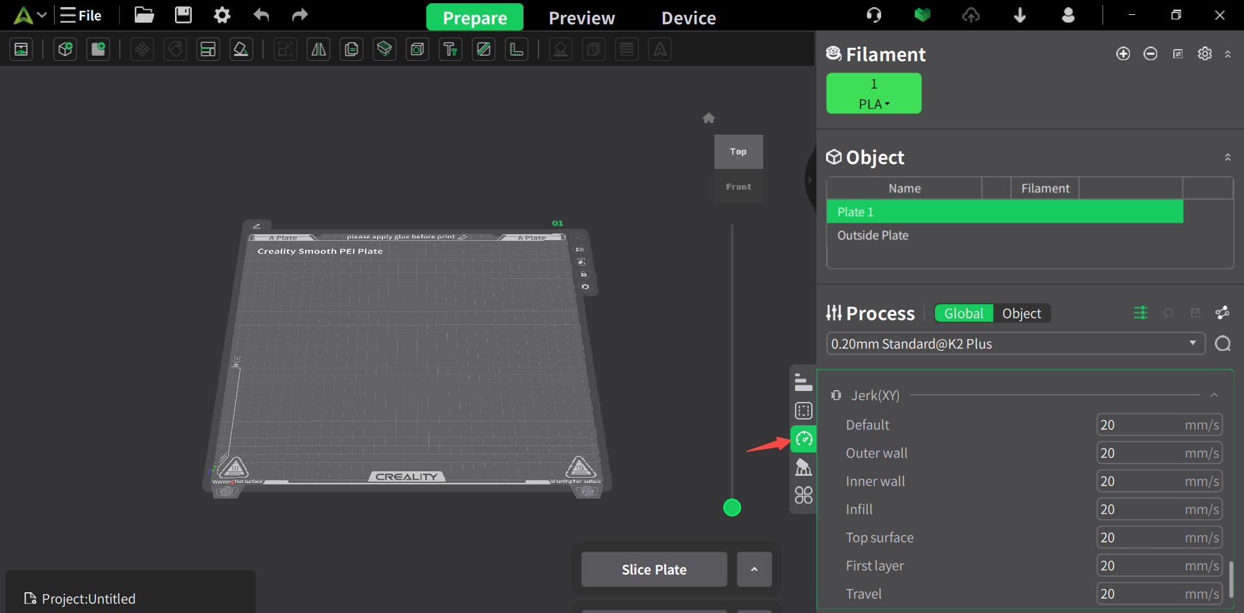Open the Speed settings tab icon

(803, 440)
